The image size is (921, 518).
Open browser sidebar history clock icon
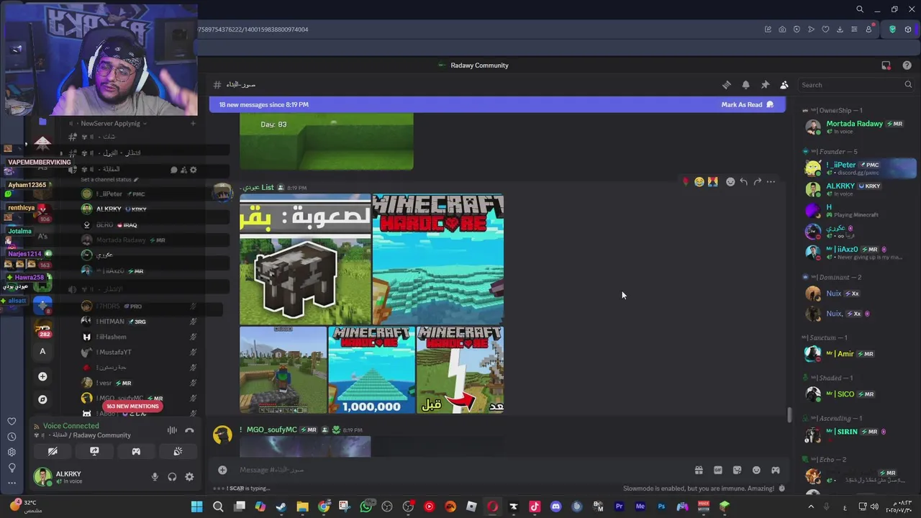point(12,437)
